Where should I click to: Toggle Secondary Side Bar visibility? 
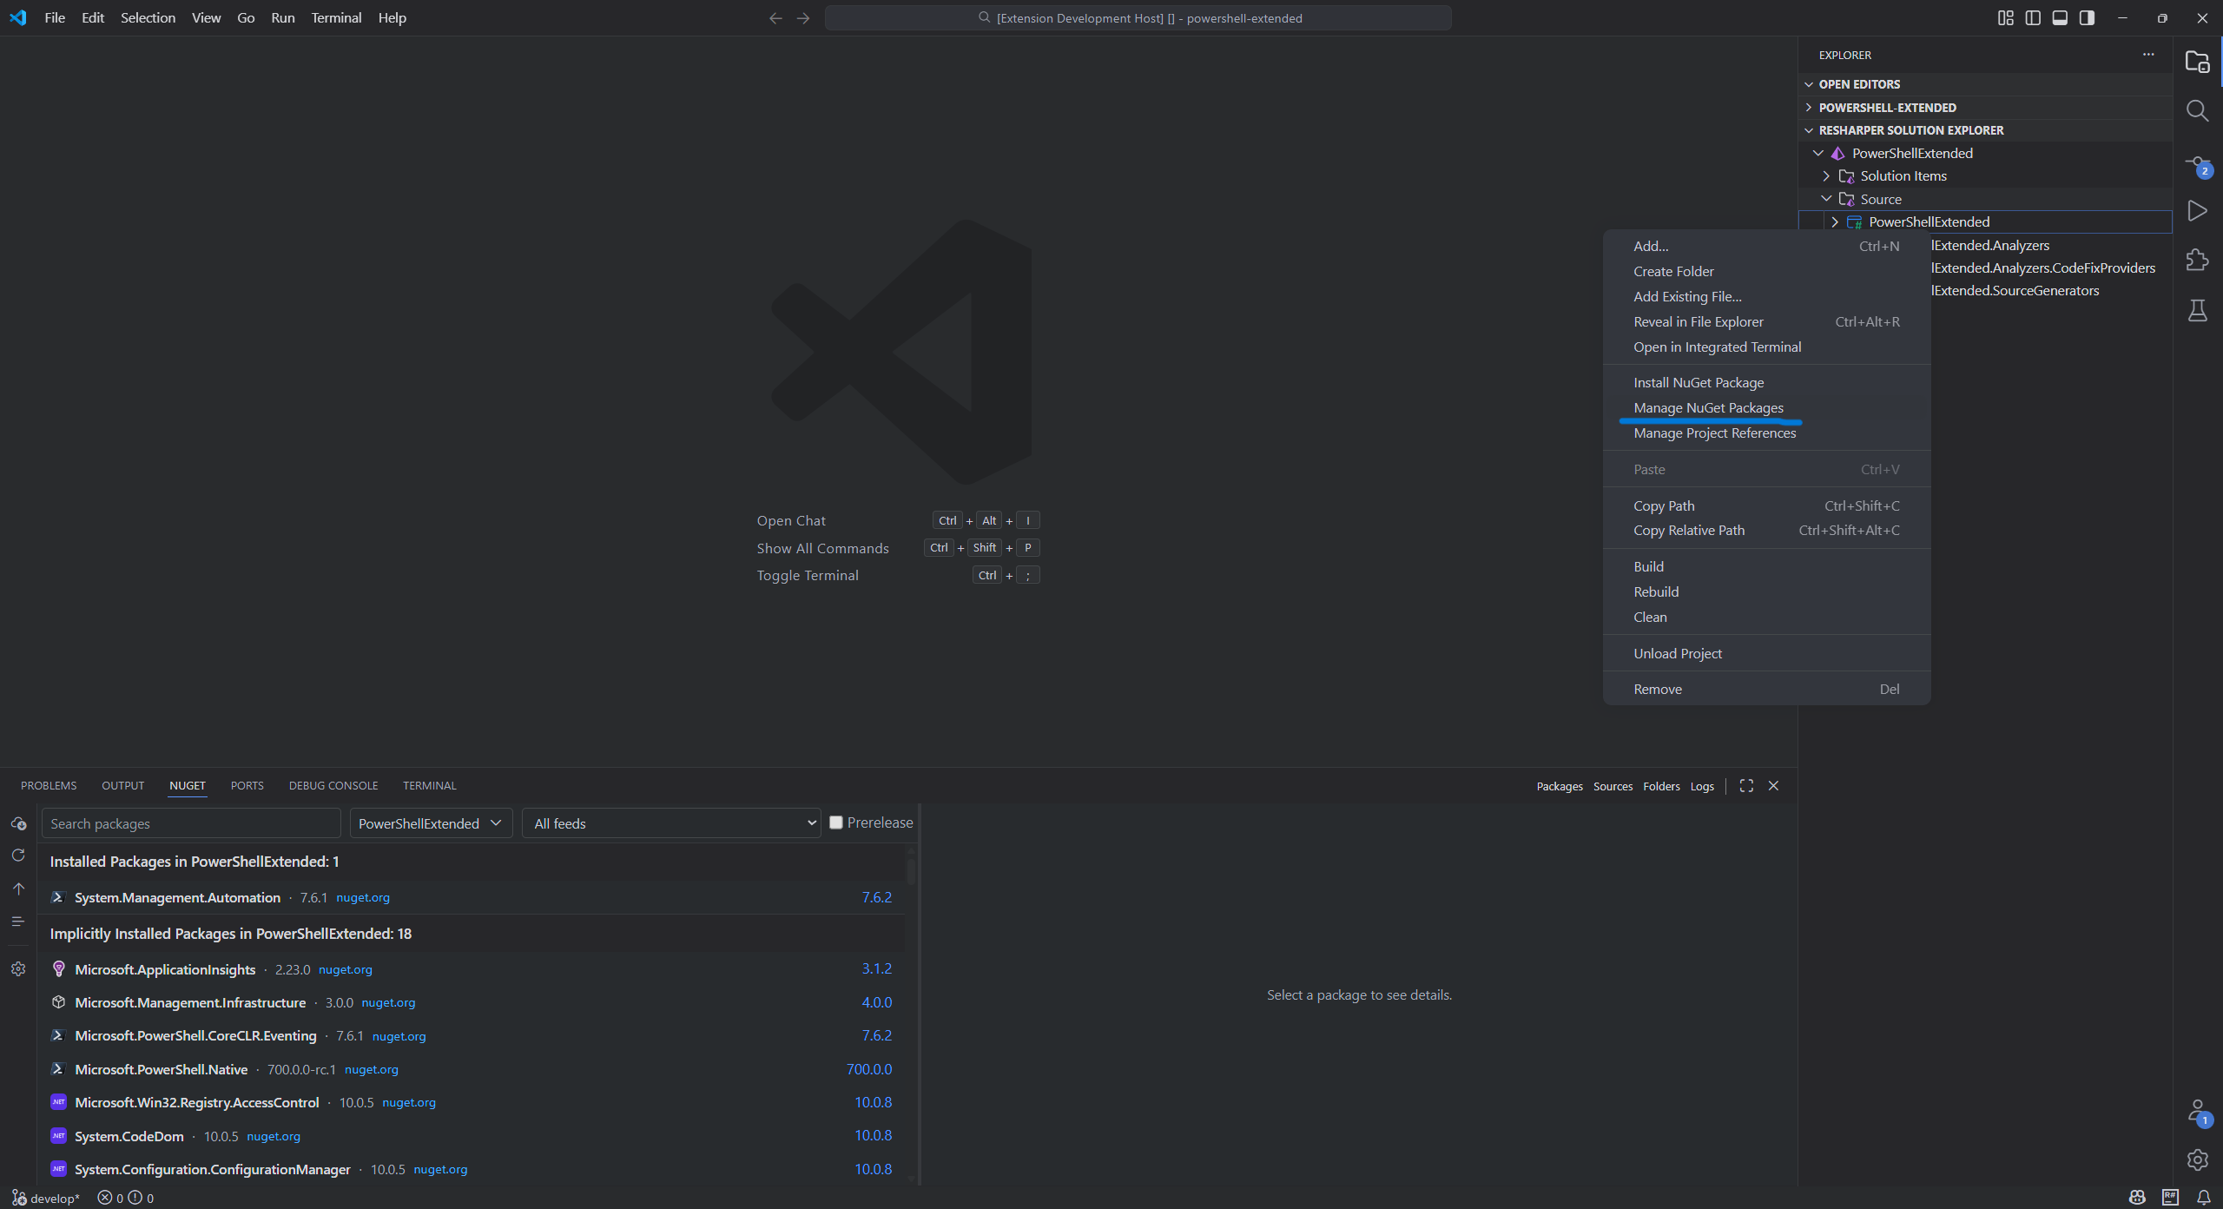pyautogui.click(x=2087, y=17)
